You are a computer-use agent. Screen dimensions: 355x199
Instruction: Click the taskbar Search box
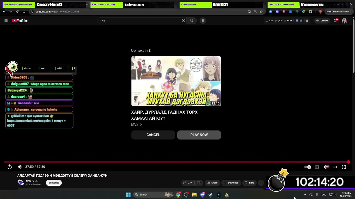[x=153, y=195]
